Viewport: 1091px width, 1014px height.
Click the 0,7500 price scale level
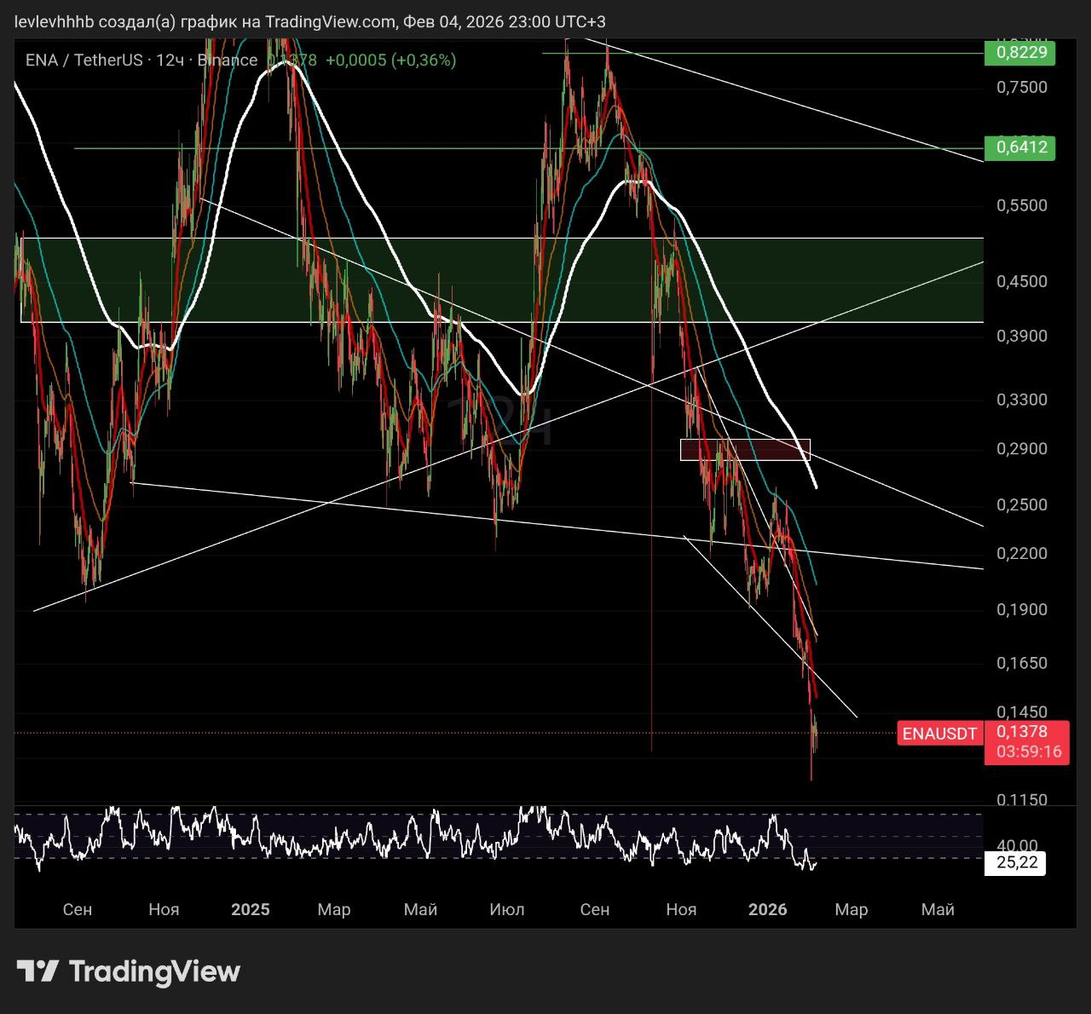click(1021, 87)
